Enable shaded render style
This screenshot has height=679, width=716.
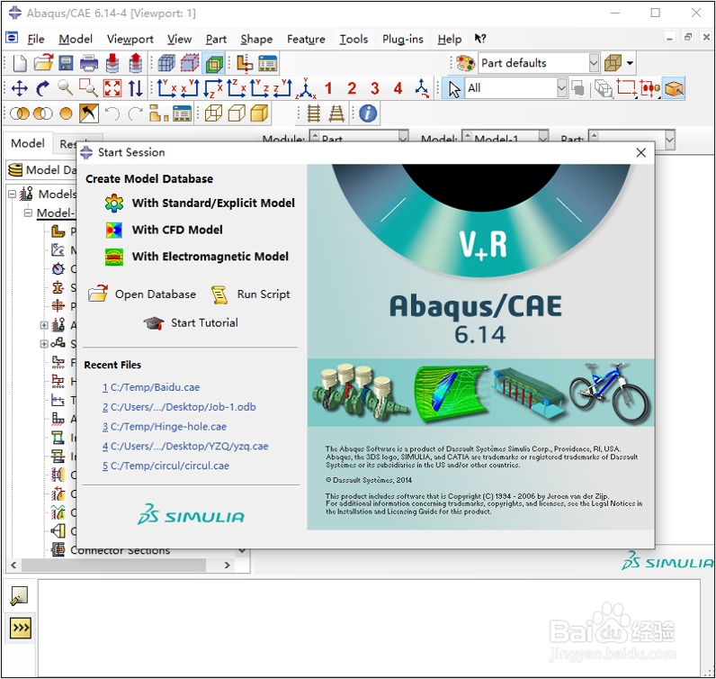pos(259,113)
